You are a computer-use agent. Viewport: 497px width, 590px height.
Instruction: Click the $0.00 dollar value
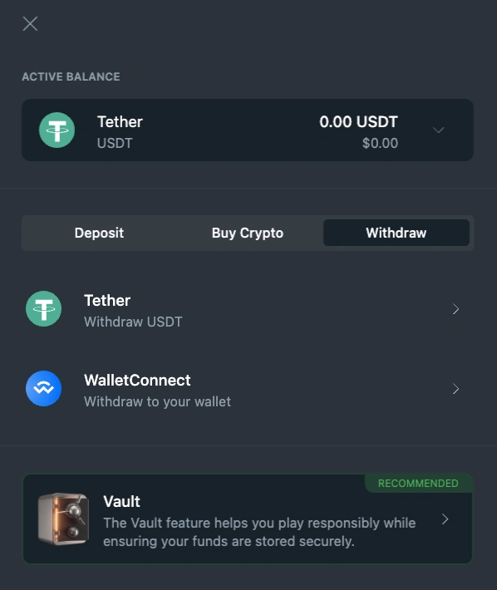tap(380, 143)
